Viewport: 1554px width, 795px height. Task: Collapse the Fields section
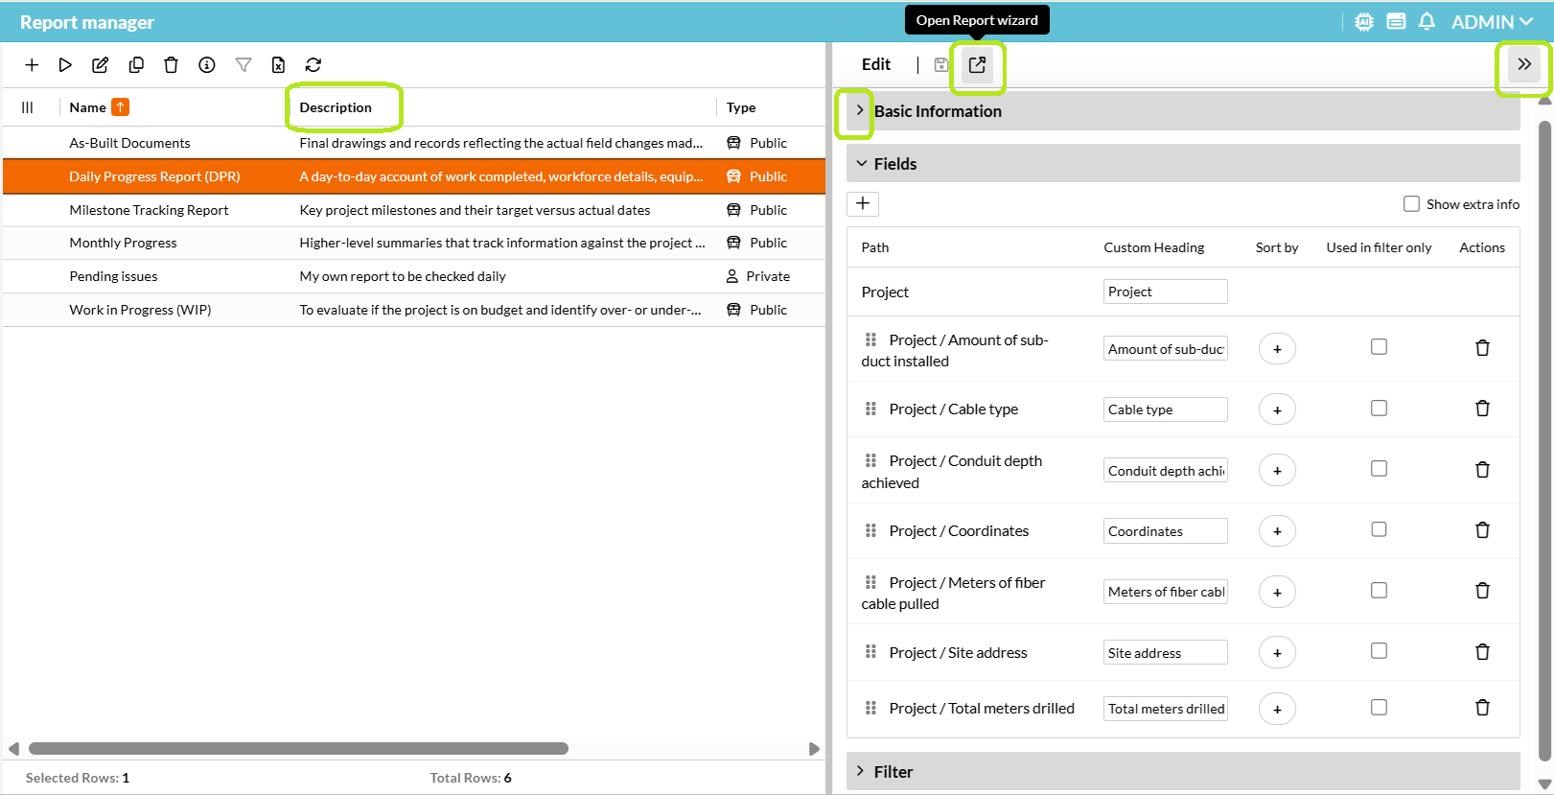click(x=861, y=164)
